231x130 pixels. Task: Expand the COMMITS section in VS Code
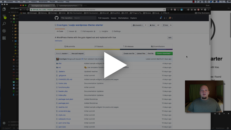point(14,122)
